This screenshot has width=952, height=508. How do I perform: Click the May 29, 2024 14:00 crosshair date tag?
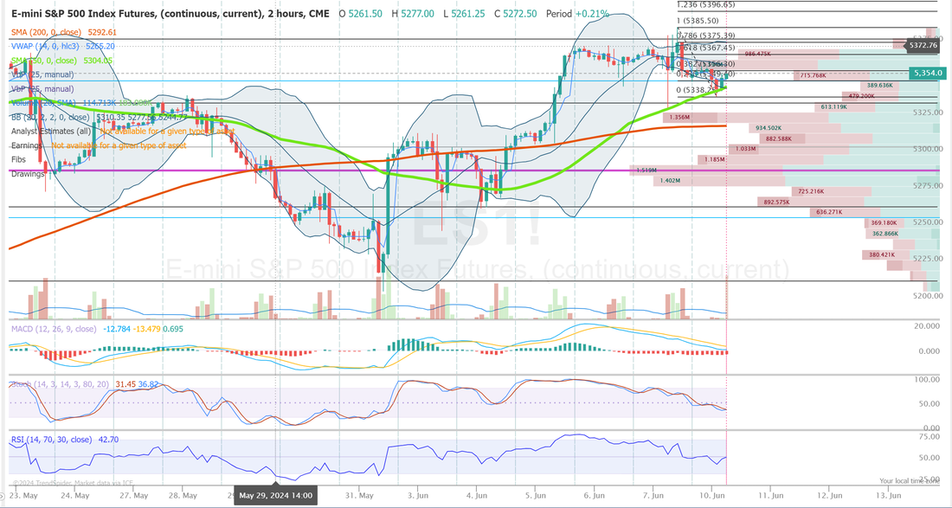point(275,495)
